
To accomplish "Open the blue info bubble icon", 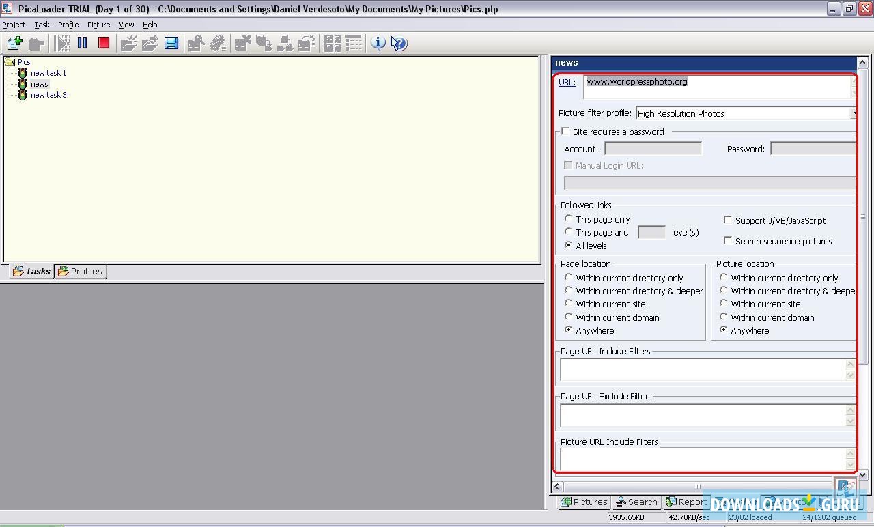I will click(x=378, y=43).
